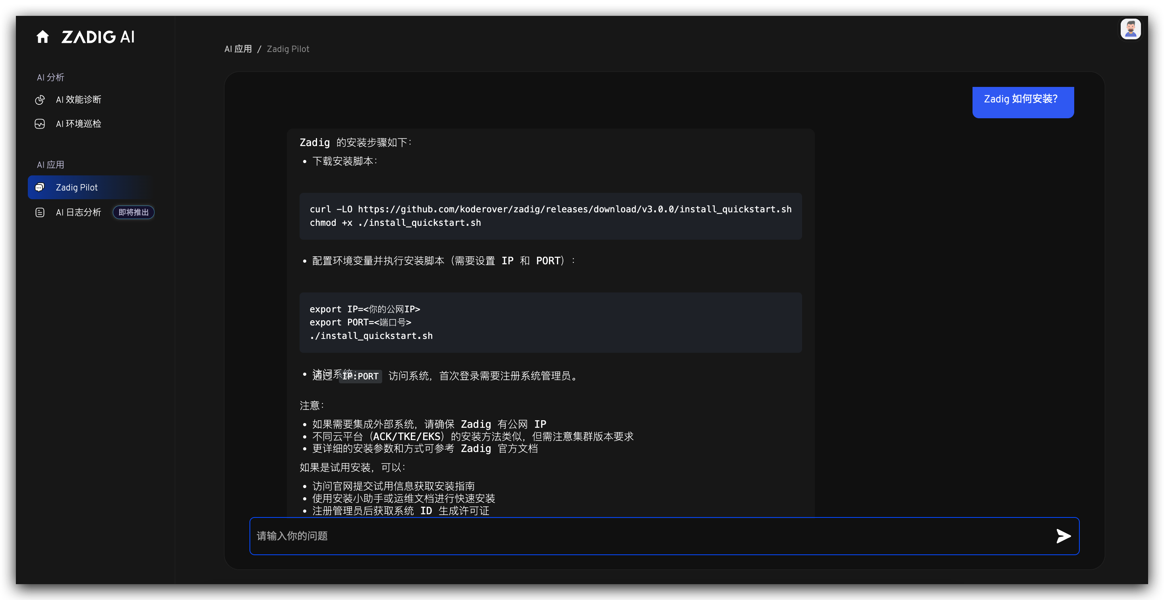1164x600 pixels.
Task: Focus the 请输入你的问题 input field
Action: (x=632, y=536)
